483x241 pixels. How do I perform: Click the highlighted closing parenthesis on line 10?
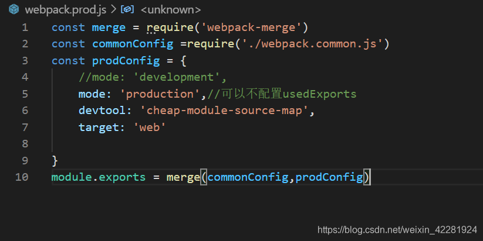point(367,177)
